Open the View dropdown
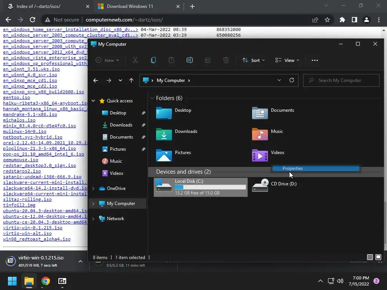Image resolution: width=387 pixels, height=290 pixels. click(x=287, y=60)
